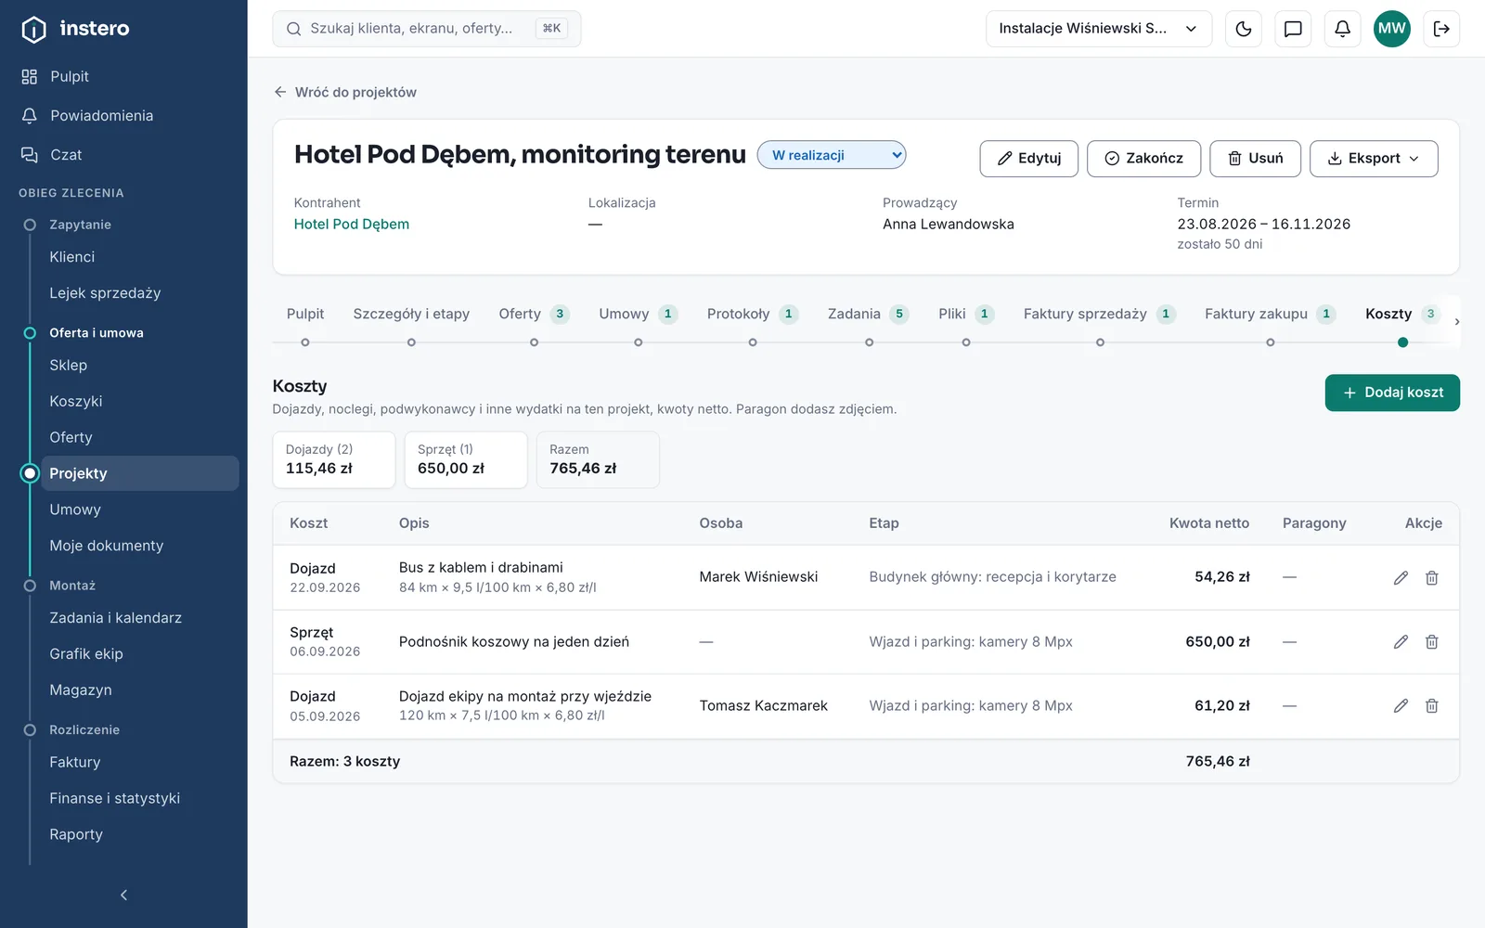Screen dimensions: 1485x928
Task: Switch to the Faktury sprzedaży tab
Action: coord(1099,315)
